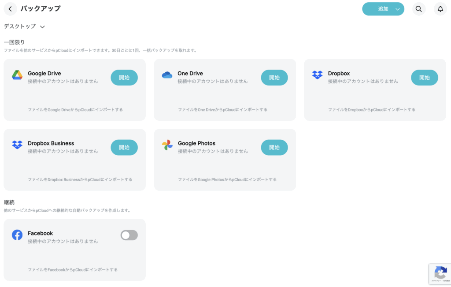Click ファイルをGoogle DriveからpCloudにインポートする text

(x=75, y=110)
